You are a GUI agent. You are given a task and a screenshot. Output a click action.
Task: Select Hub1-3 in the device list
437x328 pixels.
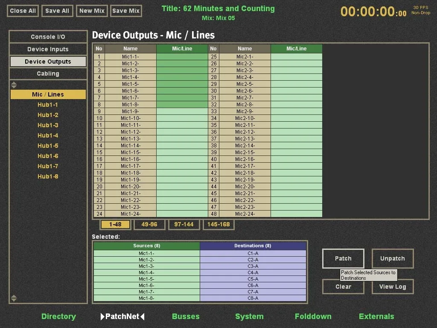point(48,125)
